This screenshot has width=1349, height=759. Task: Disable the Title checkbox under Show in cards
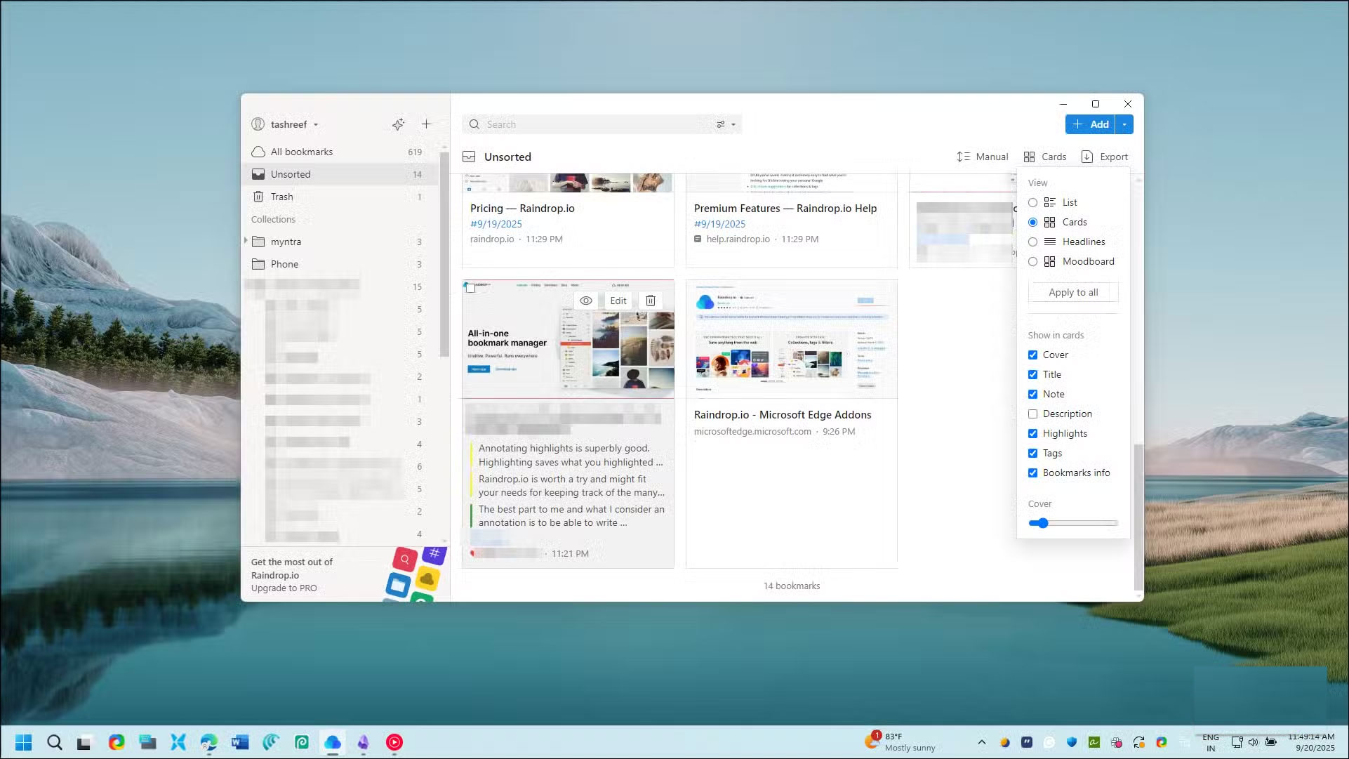1032,374
